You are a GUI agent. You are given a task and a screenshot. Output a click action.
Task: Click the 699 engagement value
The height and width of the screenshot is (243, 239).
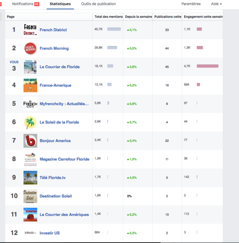coord(186,84)
